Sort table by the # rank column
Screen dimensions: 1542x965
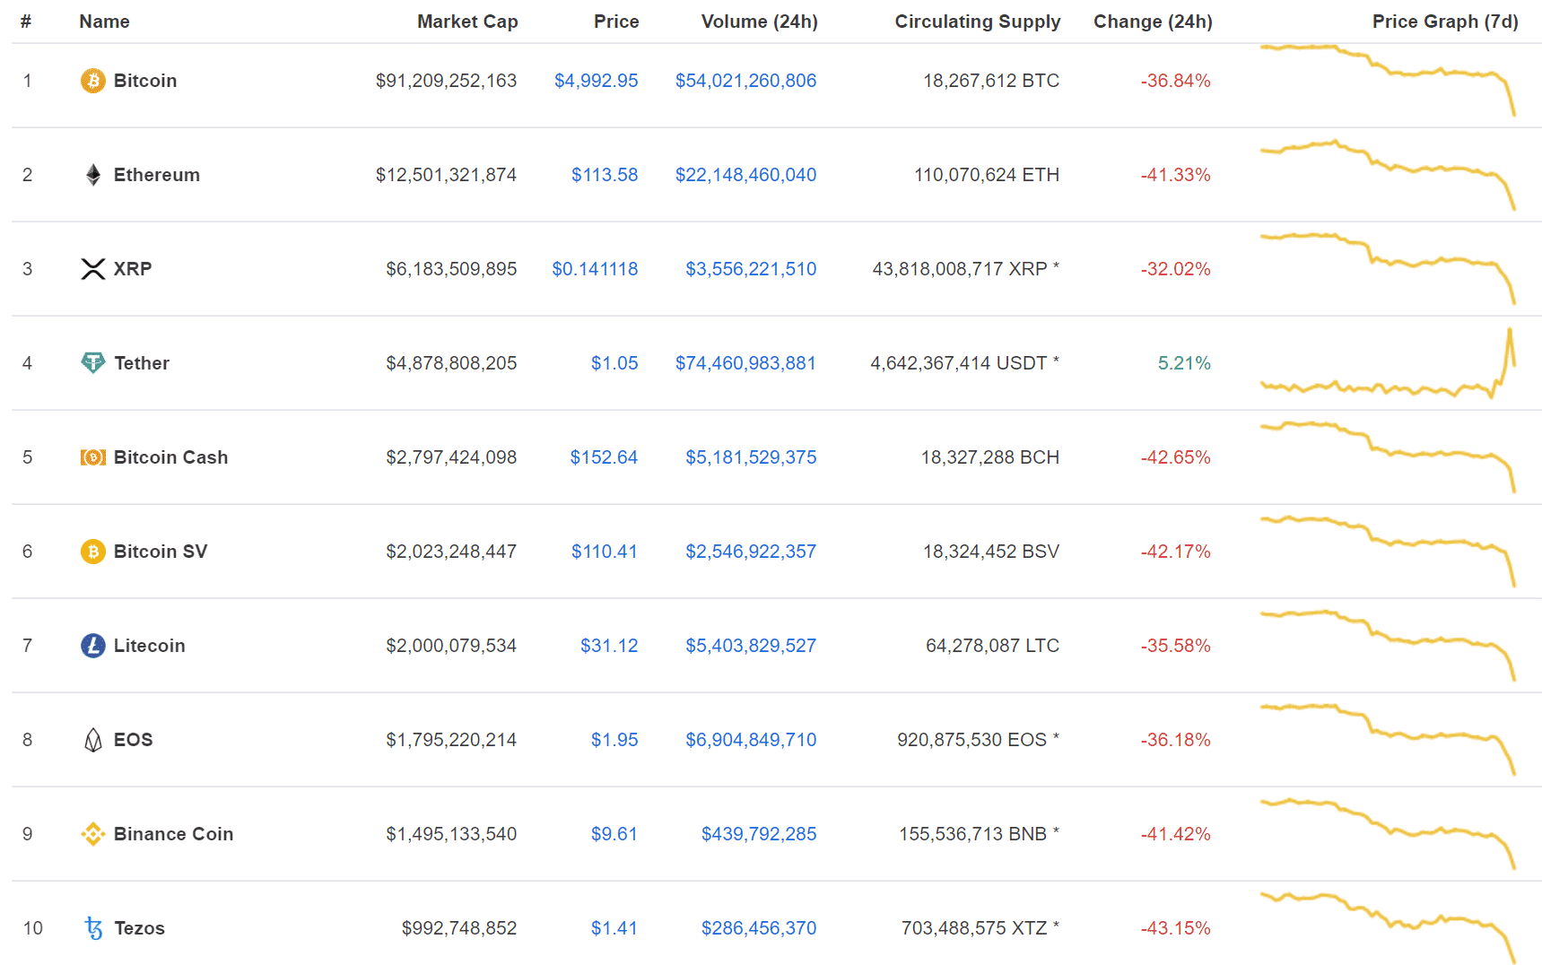coord(26,22)
